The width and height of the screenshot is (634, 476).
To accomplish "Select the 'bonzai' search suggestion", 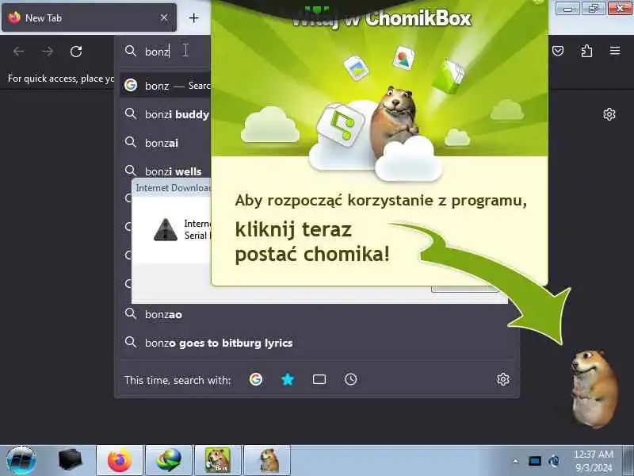I will (166, 143).
